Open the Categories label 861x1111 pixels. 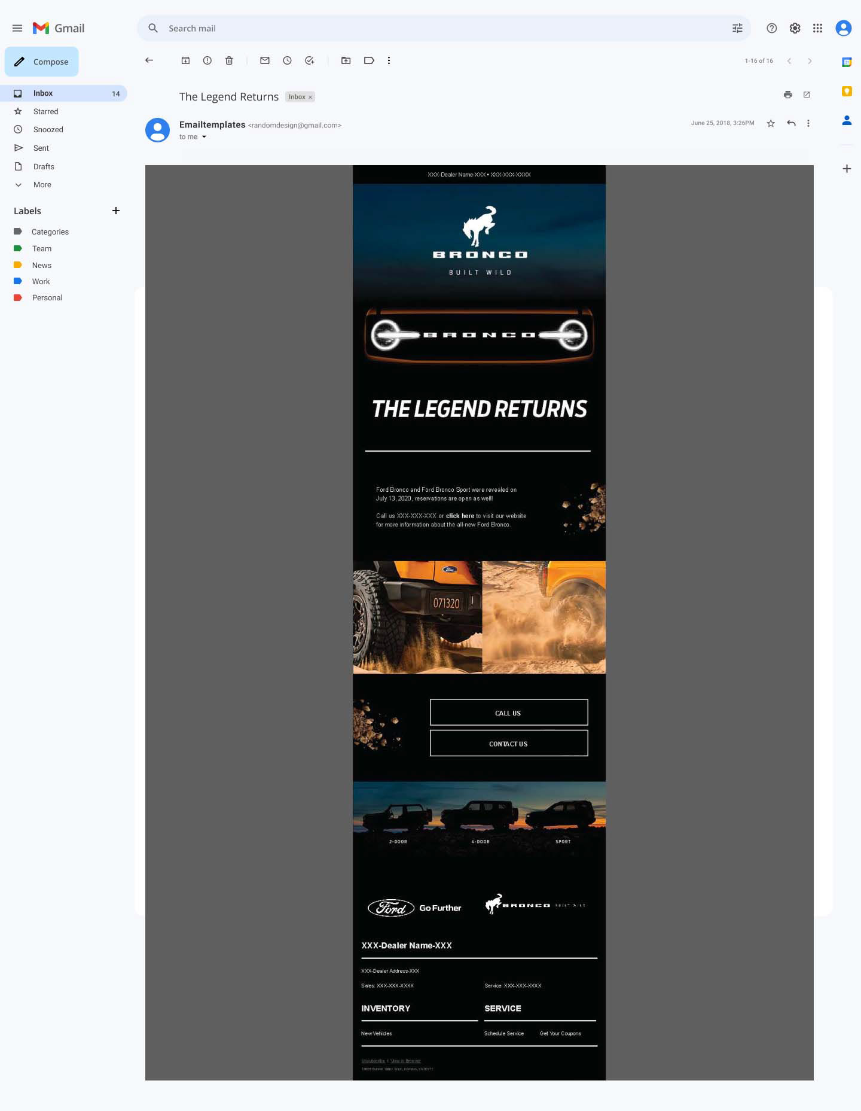tap(50, 232)
